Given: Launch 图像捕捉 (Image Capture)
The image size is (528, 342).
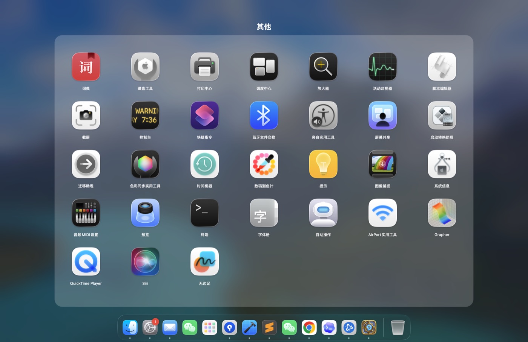Looking at the screenshot, I should 382,164.
